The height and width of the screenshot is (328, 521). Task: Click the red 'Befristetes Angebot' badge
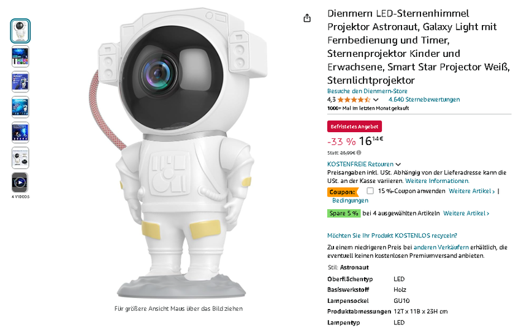[x=355, y=127]
